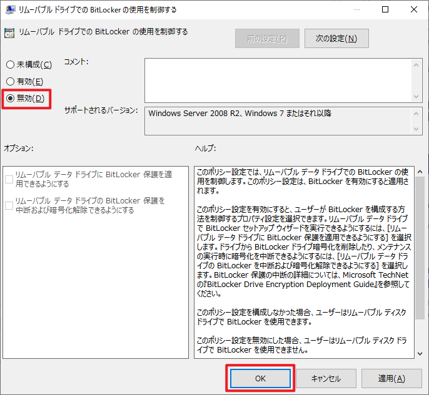Close the dialog with the X button
The width and height of the screenshot is (429, 395).
414,9
